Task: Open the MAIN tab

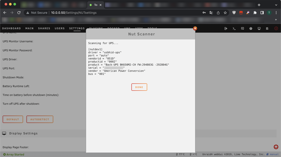Action: [29, 28]
